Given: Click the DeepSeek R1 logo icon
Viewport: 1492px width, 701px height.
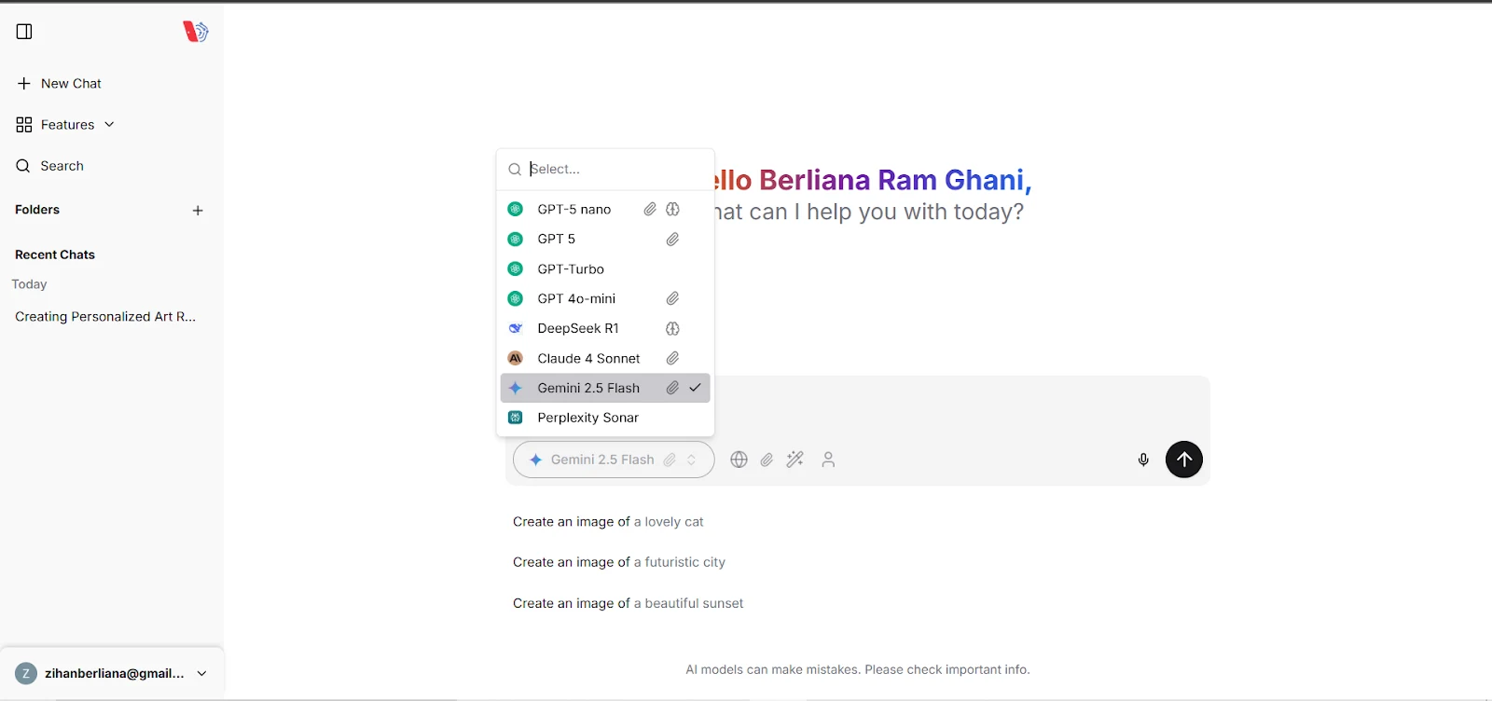Looking at the screenshot, I should point(515,328).
